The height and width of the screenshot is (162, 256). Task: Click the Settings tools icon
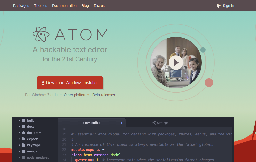[154, 123]
